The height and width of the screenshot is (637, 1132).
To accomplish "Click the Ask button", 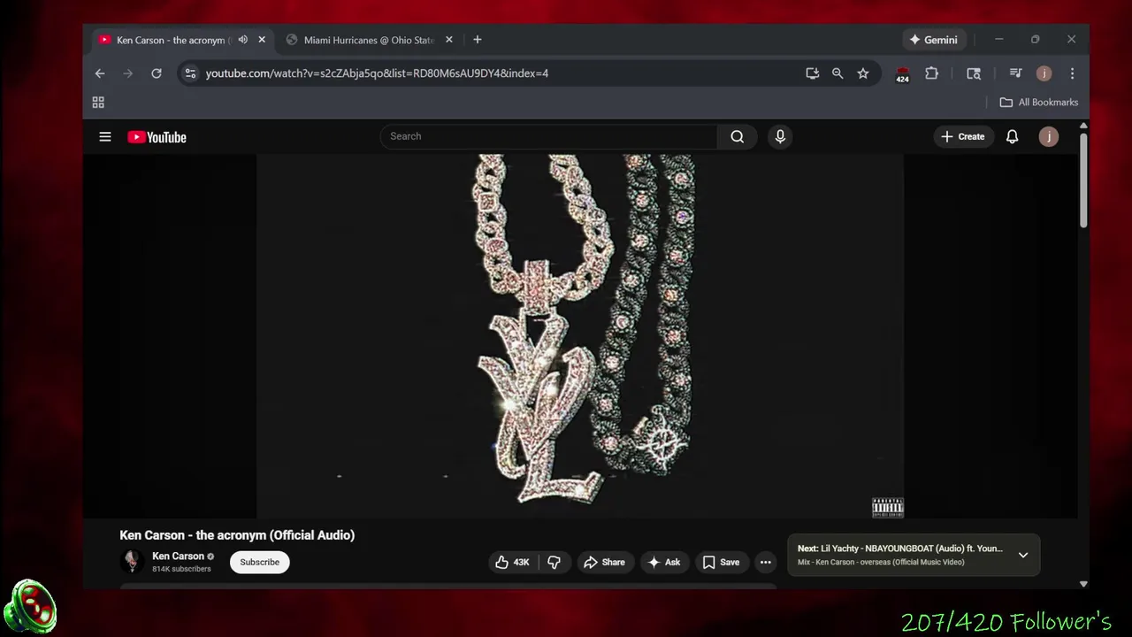I will 663,562.
